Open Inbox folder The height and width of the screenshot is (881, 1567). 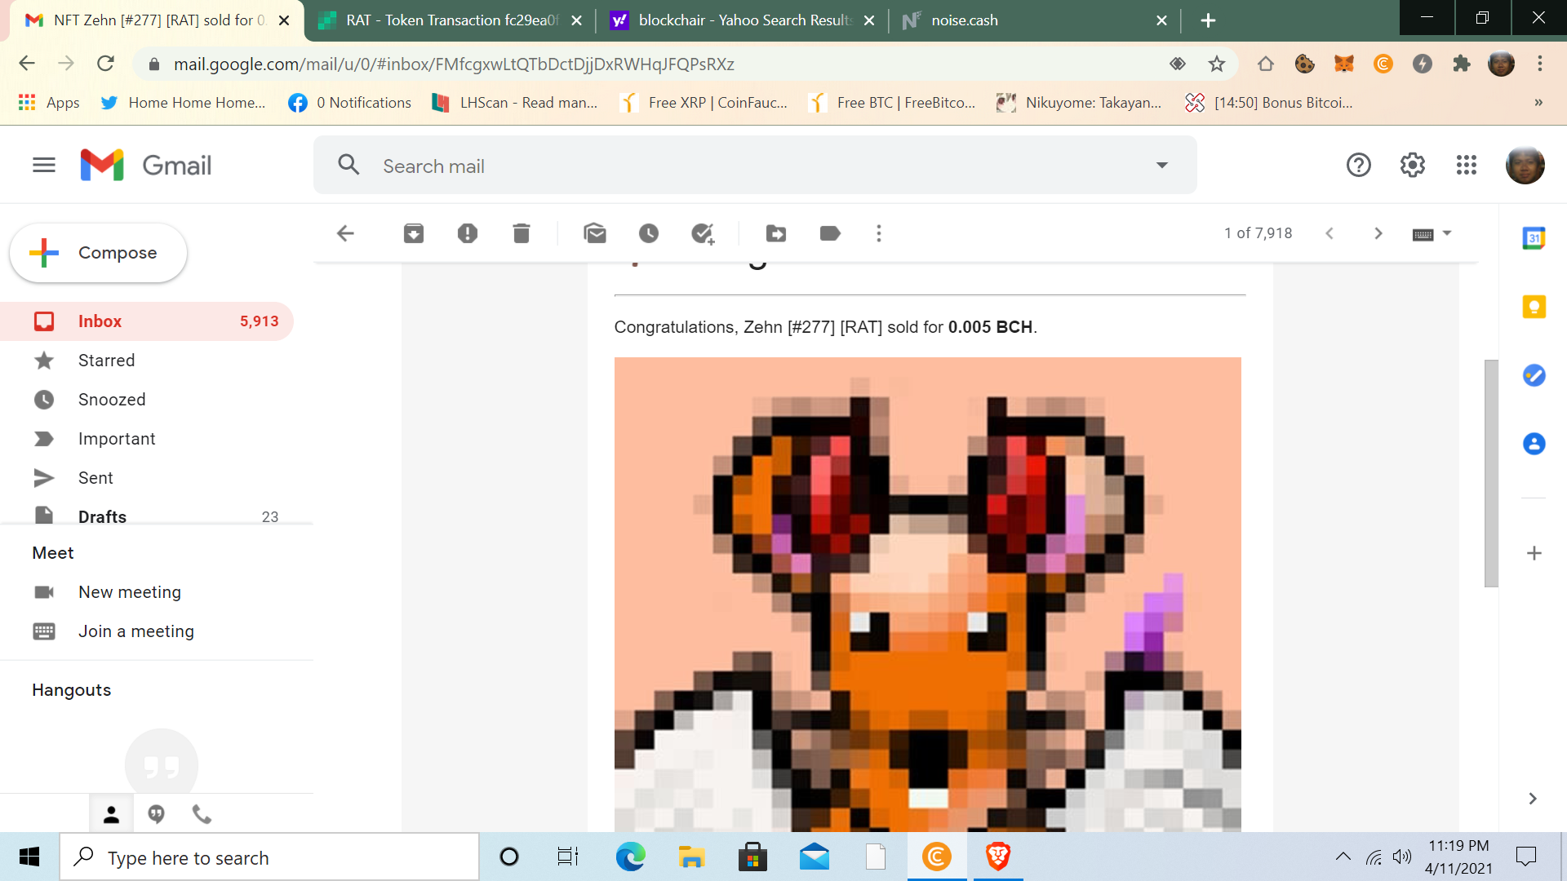click(x=147, y=321)
